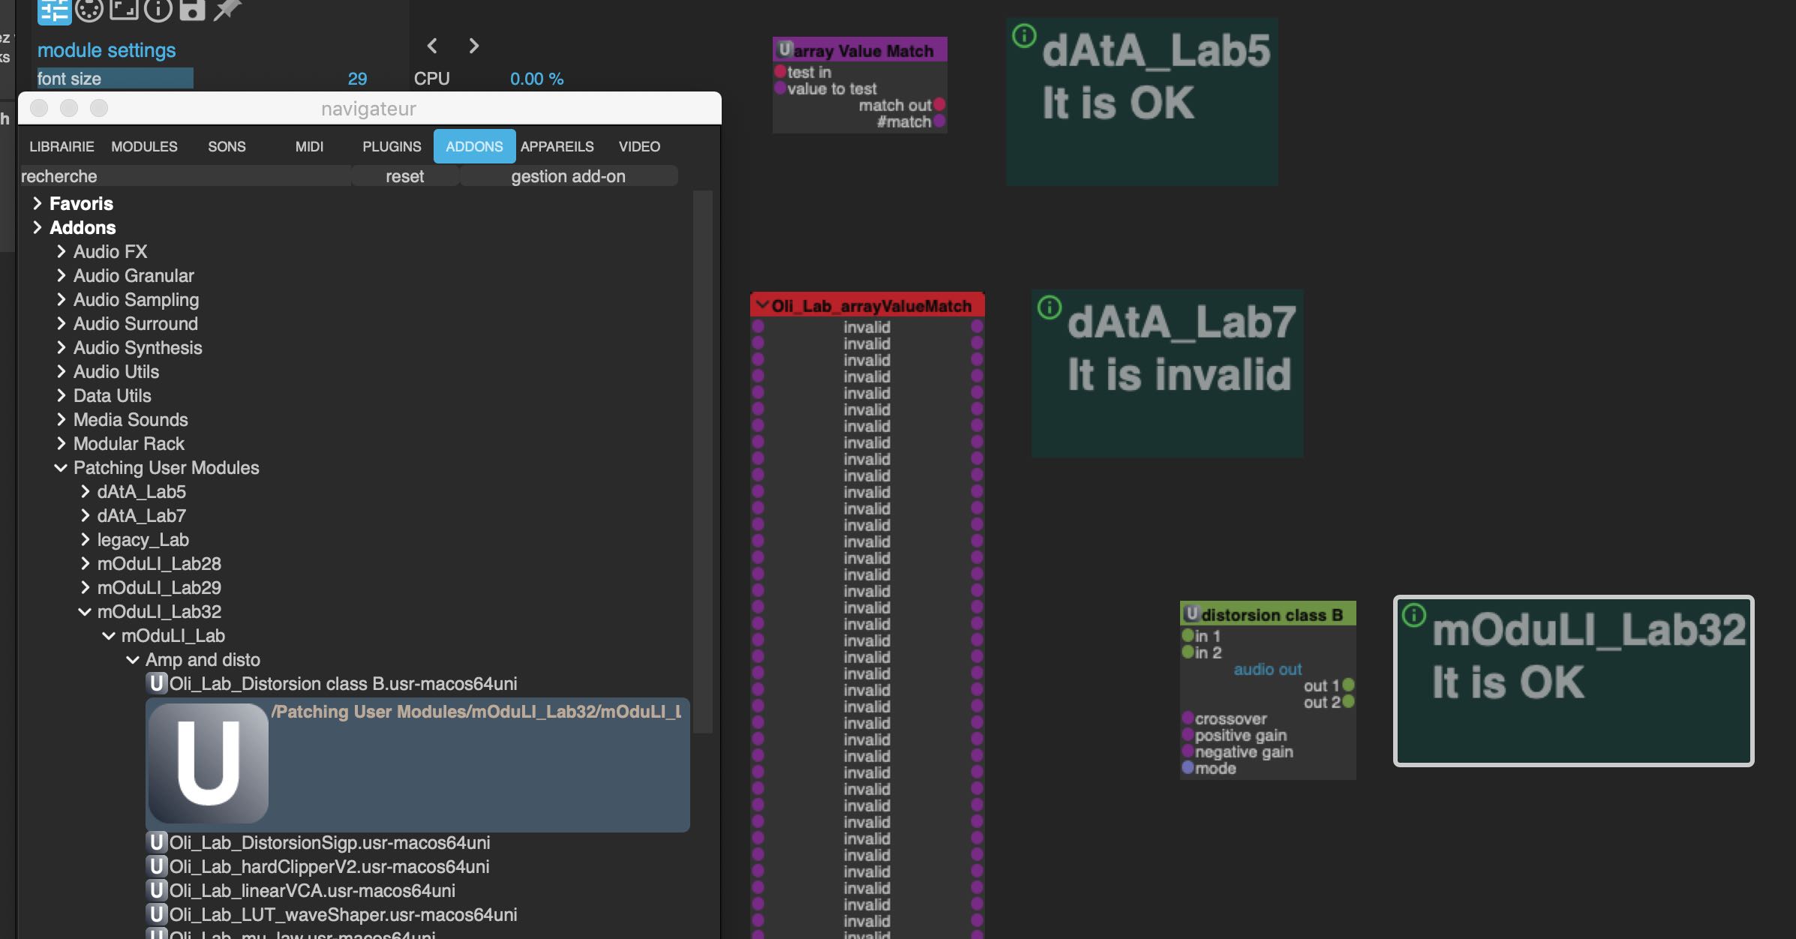Image resolution: width=1796 pixels, height=939 pixels.
Task: Open the info panel icon in toolbar
Action: (158, 10)
